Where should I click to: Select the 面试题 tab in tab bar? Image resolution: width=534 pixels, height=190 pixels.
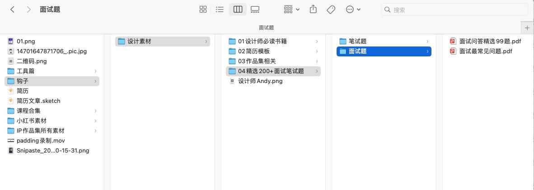(x=266, y=28)
